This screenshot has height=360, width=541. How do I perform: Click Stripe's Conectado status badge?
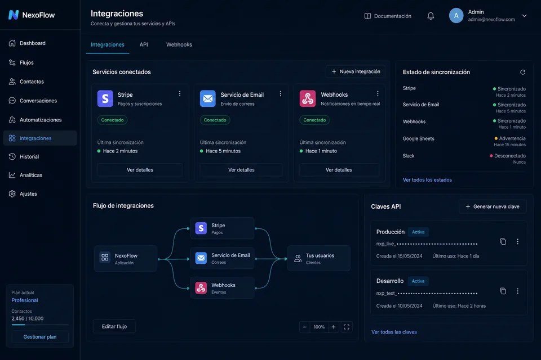[113, 120]
